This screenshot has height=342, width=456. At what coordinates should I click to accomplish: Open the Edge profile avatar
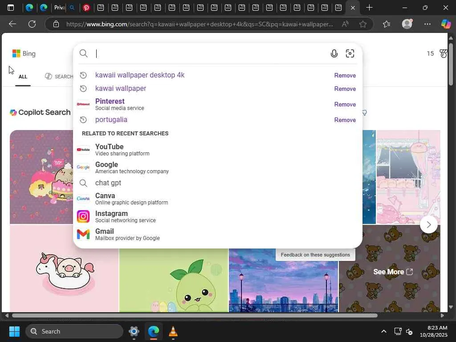pyautogui.click(x=407, y=24)
